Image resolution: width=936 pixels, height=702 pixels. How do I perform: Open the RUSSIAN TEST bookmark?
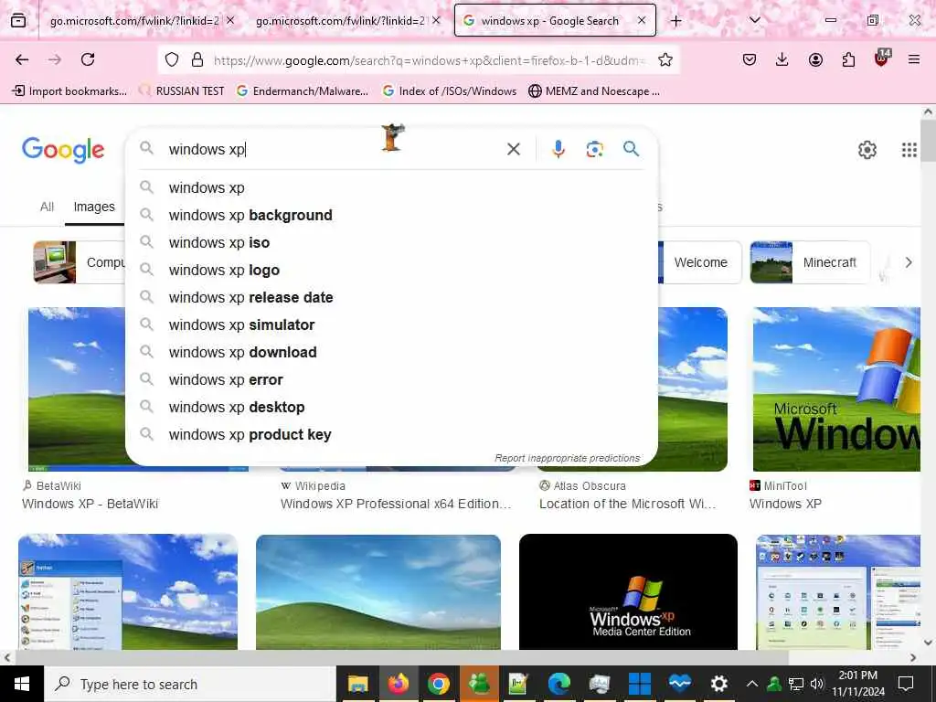click(x=181, y=91)
